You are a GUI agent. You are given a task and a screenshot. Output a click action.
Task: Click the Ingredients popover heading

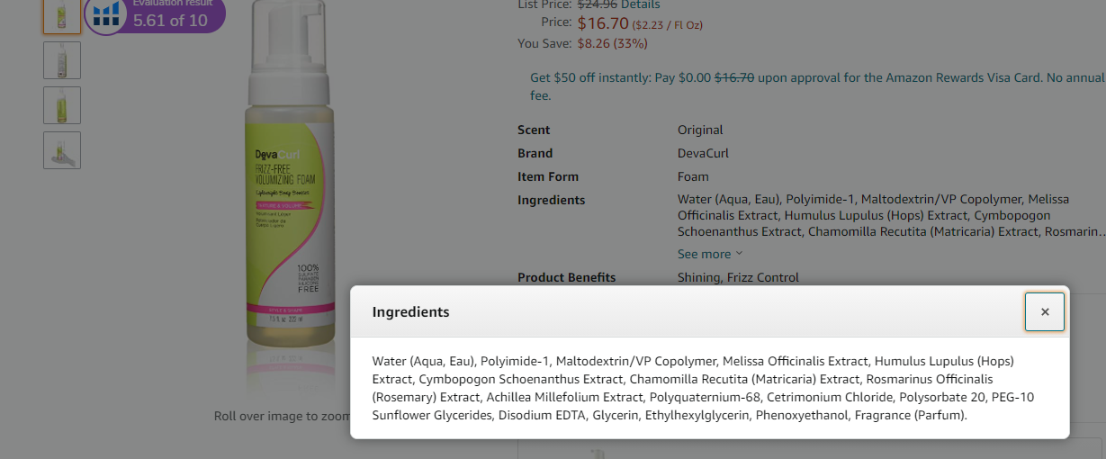pyautogui.click(x=411, y=312)
